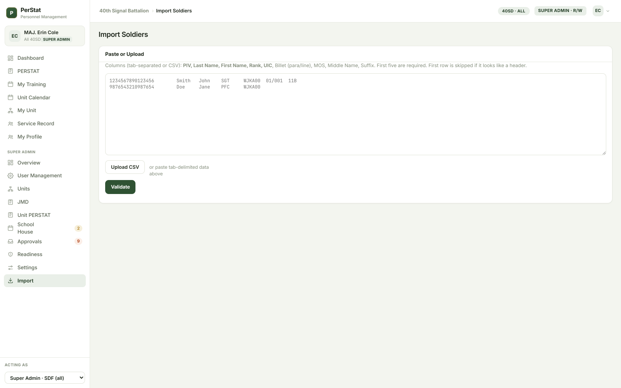
Task: Click the Paste or Upload heading
Action: (125, 54)
